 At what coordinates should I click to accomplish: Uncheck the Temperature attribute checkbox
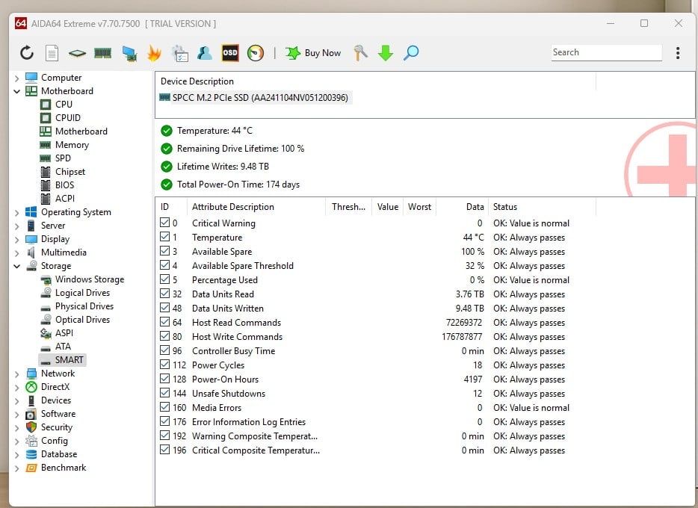[x=164, y=237]
